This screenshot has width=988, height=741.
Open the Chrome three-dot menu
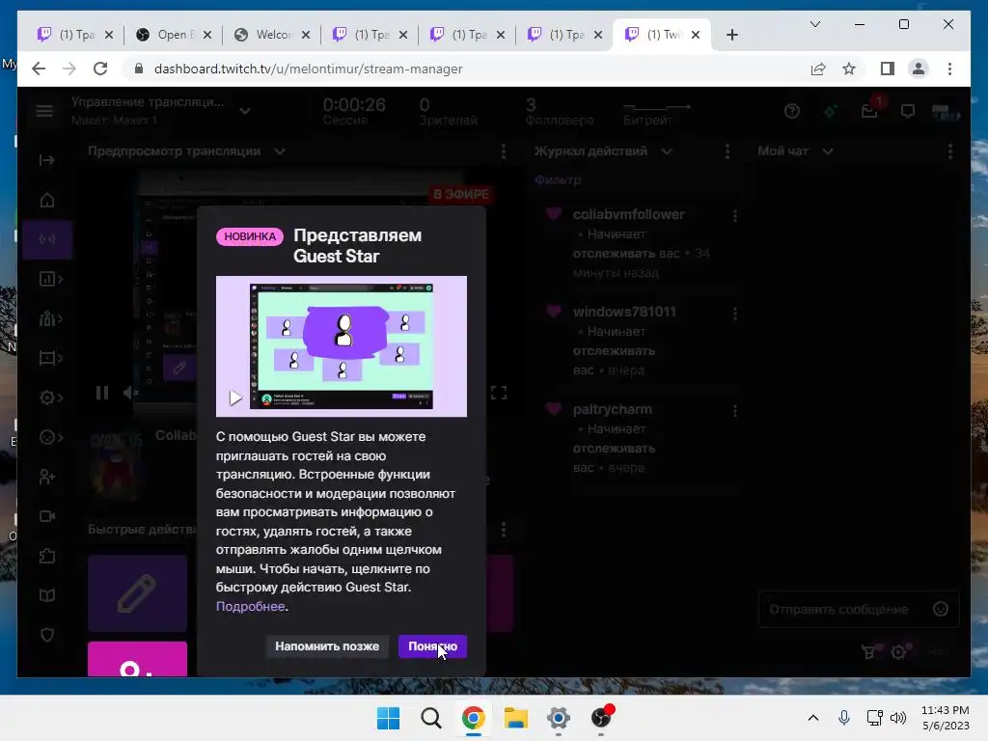click(949, 69)
